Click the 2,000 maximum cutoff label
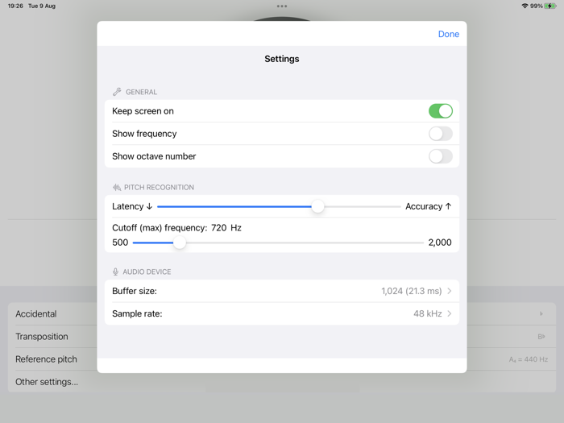This screenshot has height=423, width=564. [x=440, y=243]
